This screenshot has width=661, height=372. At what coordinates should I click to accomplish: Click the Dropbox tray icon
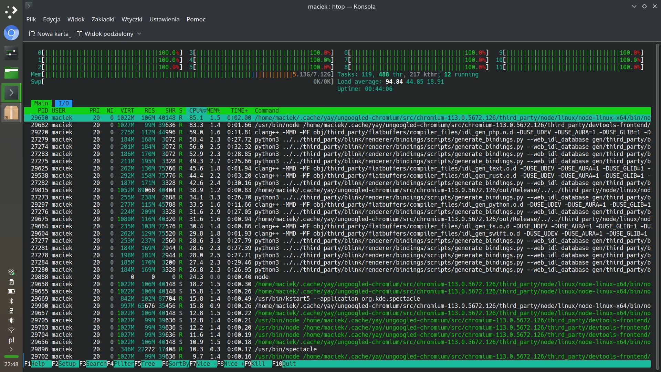[11, 272]
